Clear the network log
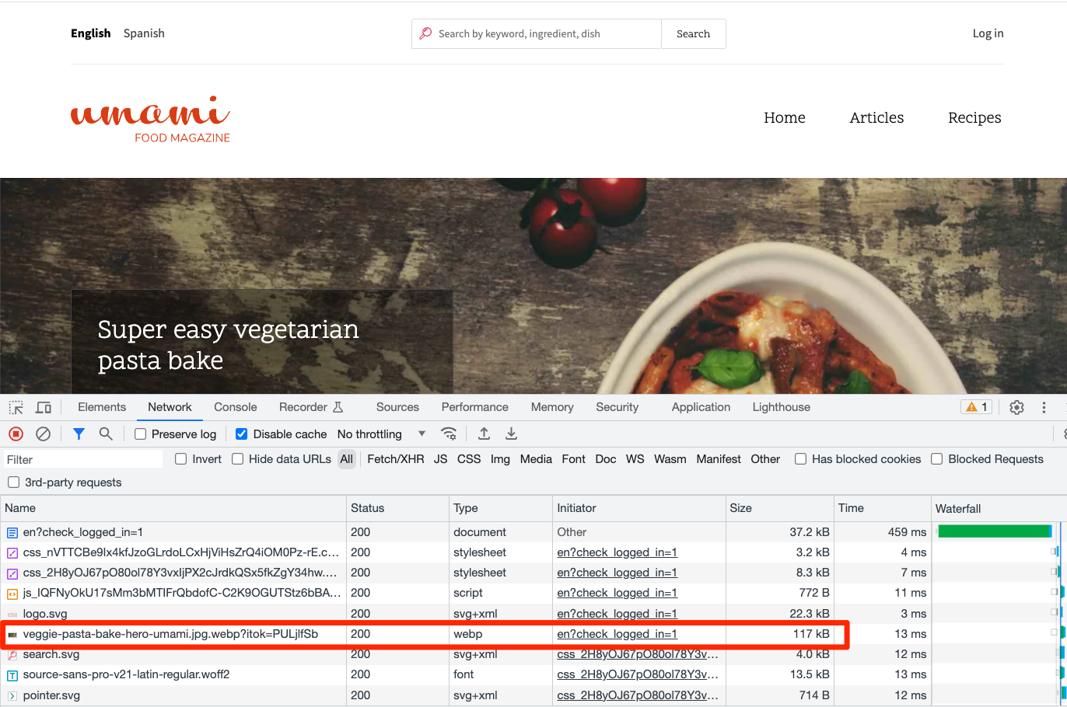This screenshot has height=707, width=1067. coord(44,434)
